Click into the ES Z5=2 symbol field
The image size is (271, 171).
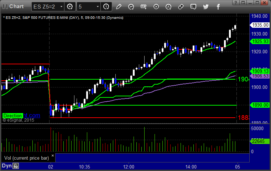[46, 7]
